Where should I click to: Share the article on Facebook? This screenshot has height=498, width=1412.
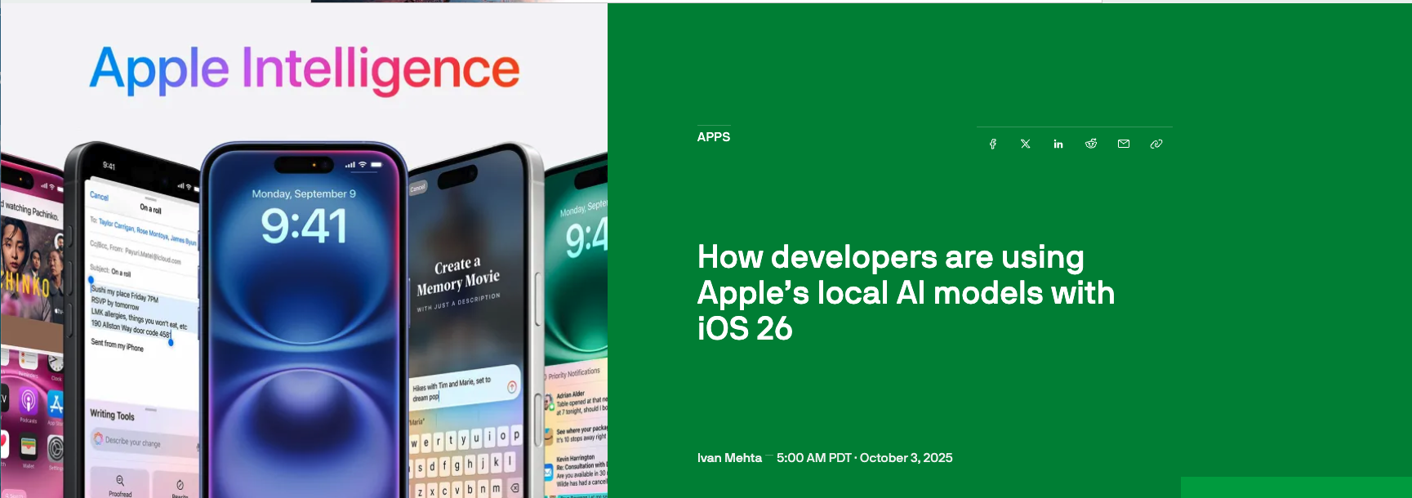coord(993,144)
